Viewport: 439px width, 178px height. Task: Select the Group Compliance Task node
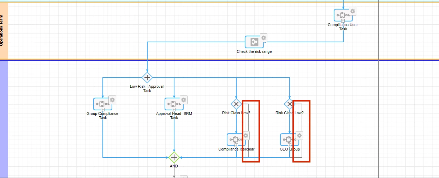pyautogui.click(x=103, y=104)
